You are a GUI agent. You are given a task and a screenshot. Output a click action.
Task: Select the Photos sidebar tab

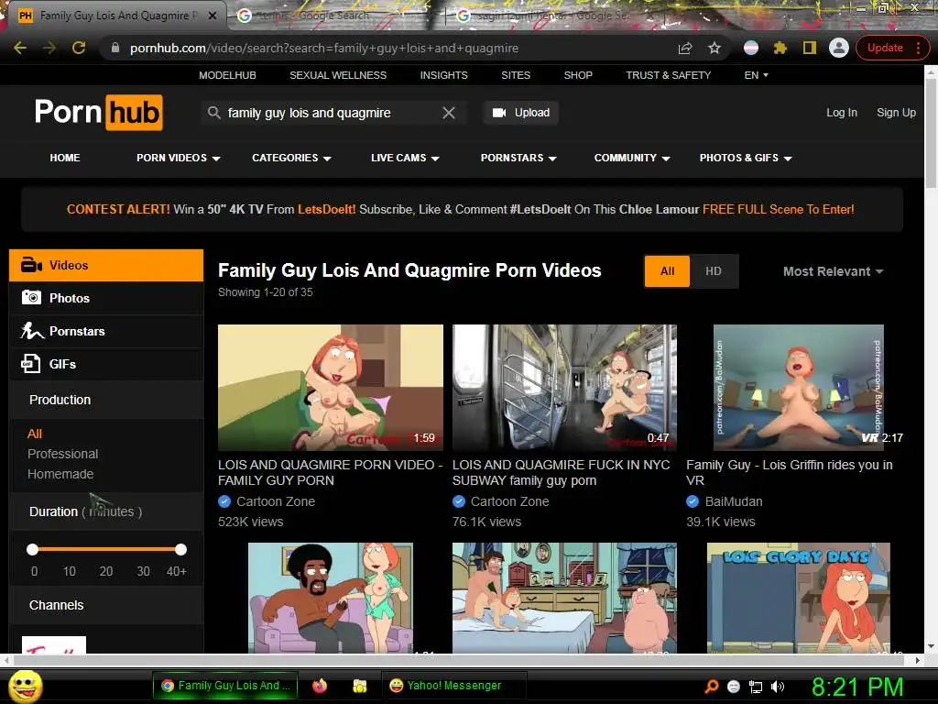pyautogui.click(x=107, y=298)
